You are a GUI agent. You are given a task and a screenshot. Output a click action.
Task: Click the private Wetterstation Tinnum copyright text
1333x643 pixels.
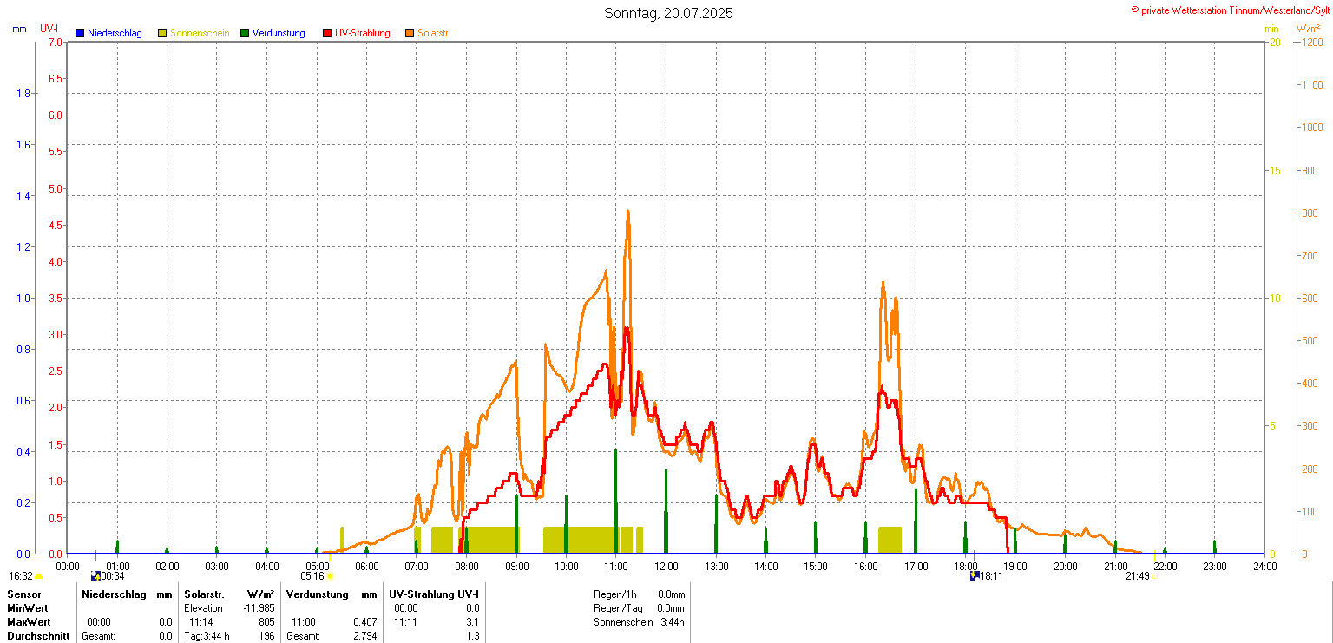tap(1231, 10)
